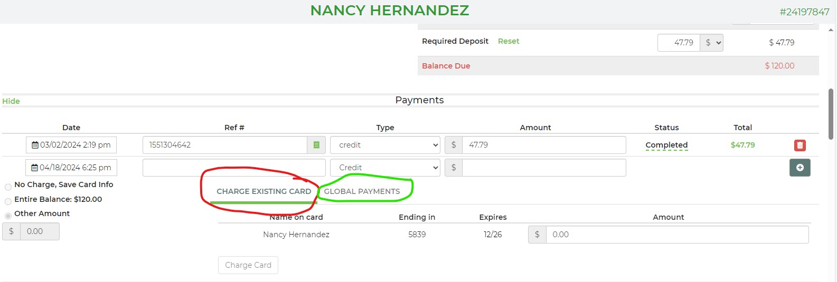Open Type dropdown for the completed payment
Image resolution: width=837 pixels, height=282 pixels.
385,145
